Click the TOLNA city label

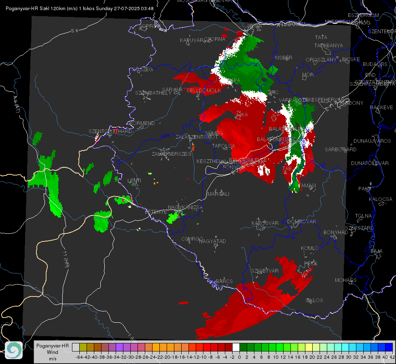point(363,216)
